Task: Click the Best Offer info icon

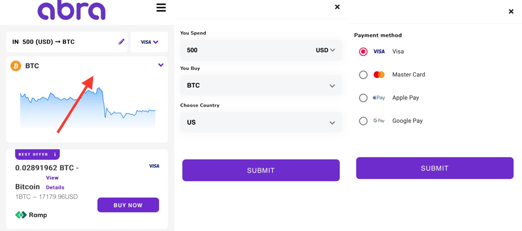Action: point(55,155)
